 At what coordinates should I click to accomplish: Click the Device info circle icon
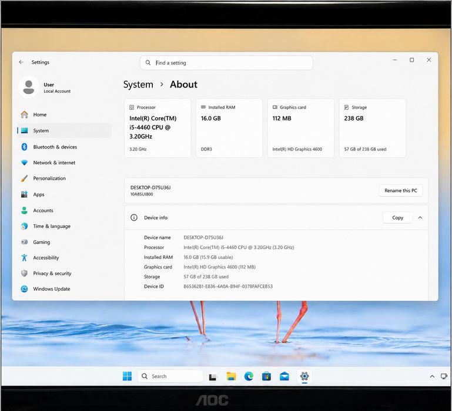134,217
